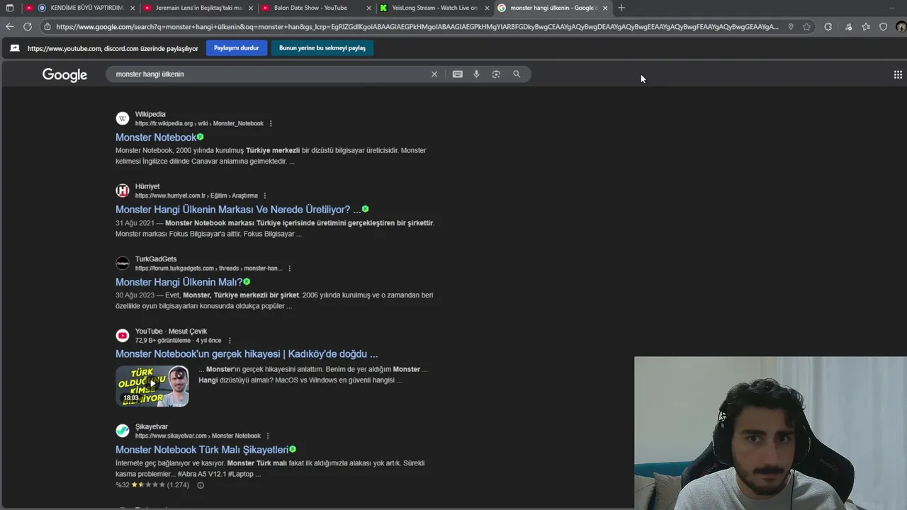Click the Şikayetvar site favicon
Viewport: 907px width, 510px height.
coord(123,431)
